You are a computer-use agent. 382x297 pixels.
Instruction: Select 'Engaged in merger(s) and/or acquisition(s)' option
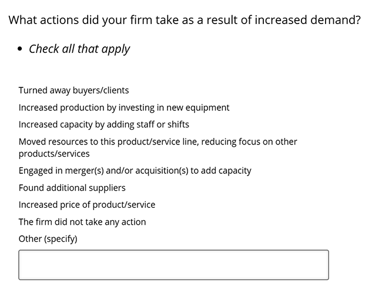click(135, 171)
